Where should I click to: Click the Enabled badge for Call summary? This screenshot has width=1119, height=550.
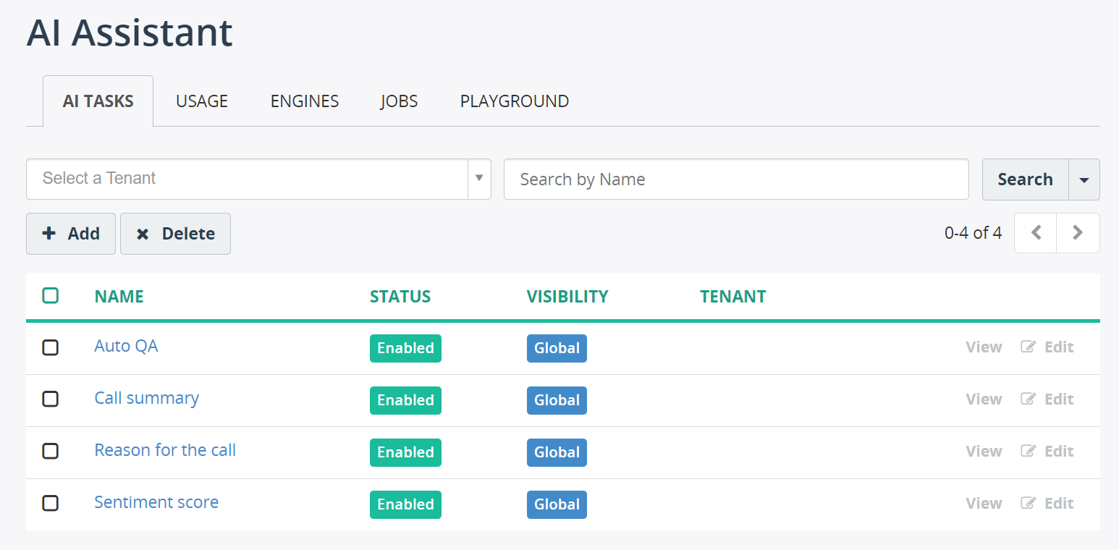click(x=405, y=400)
